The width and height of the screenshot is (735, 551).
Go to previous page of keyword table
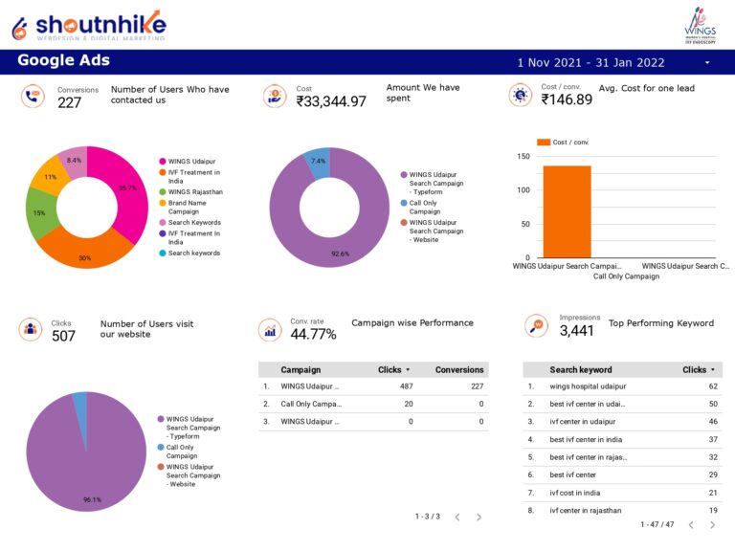point(688,524)
